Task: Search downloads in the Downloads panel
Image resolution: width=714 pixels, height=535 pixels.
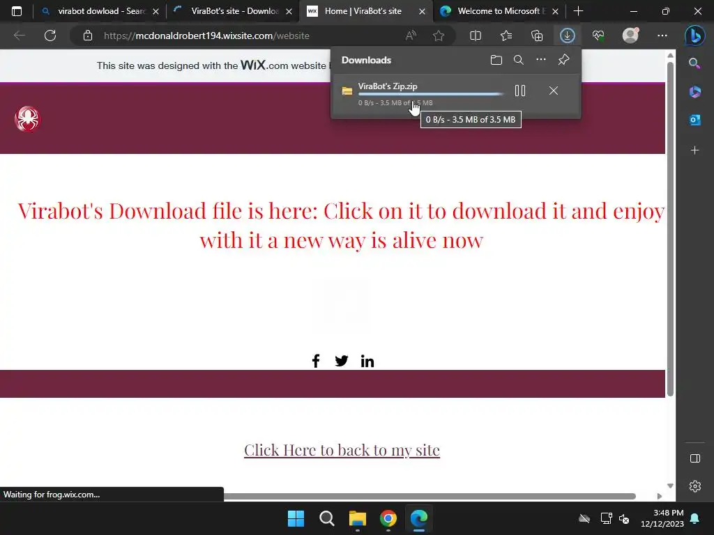Action: (x=518, y=60)
